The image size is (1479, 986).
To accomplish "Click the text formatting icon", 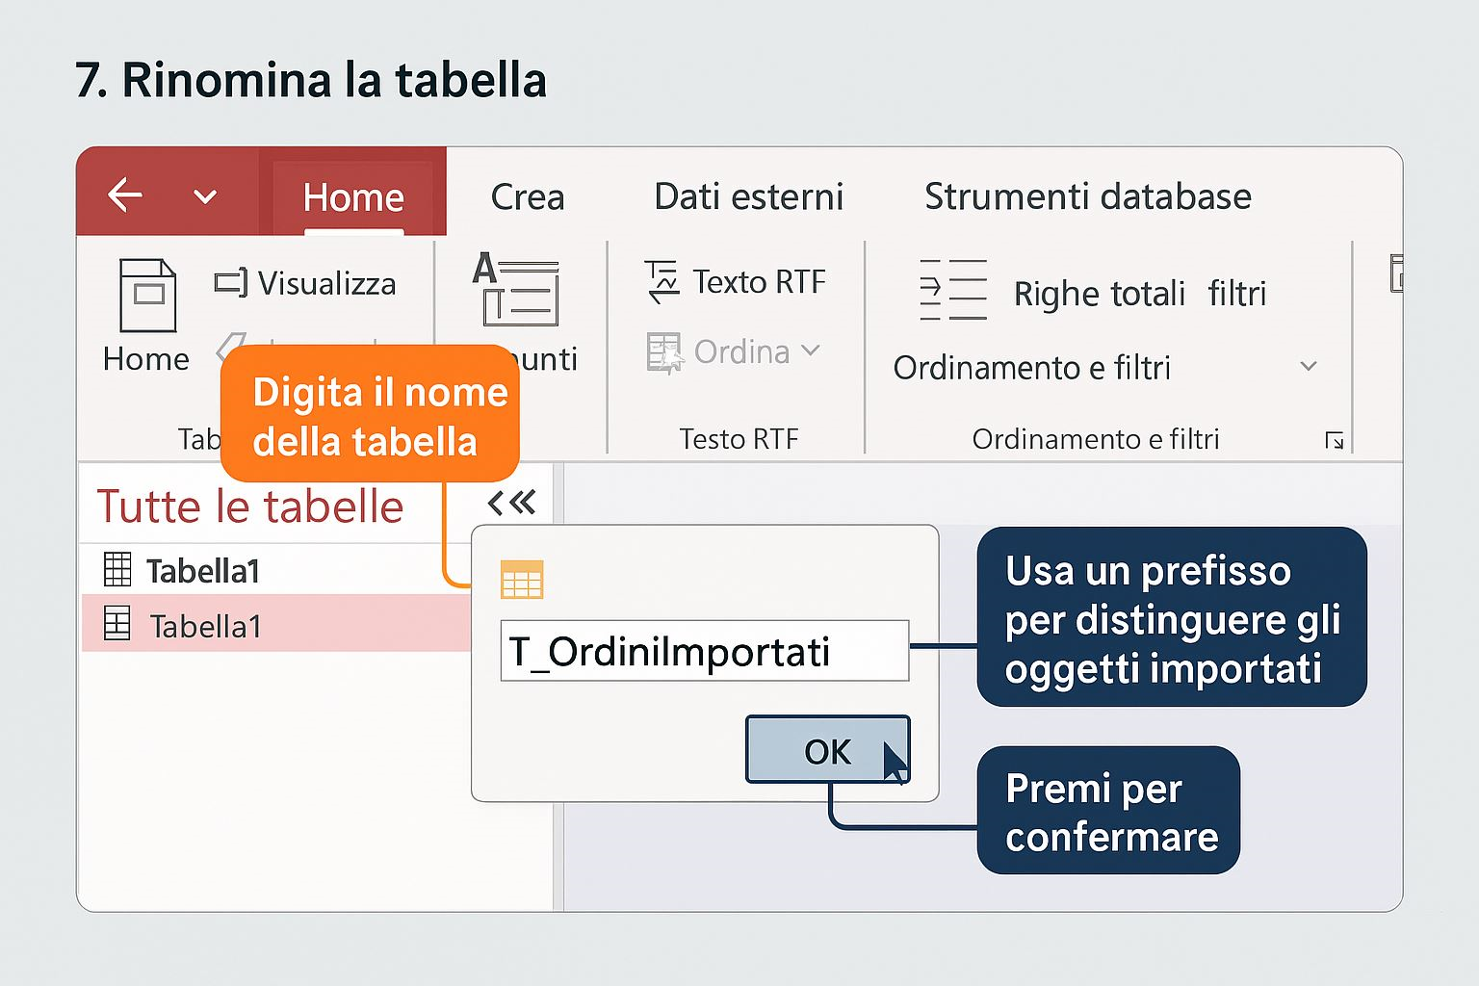I will (x=516, y=289).
